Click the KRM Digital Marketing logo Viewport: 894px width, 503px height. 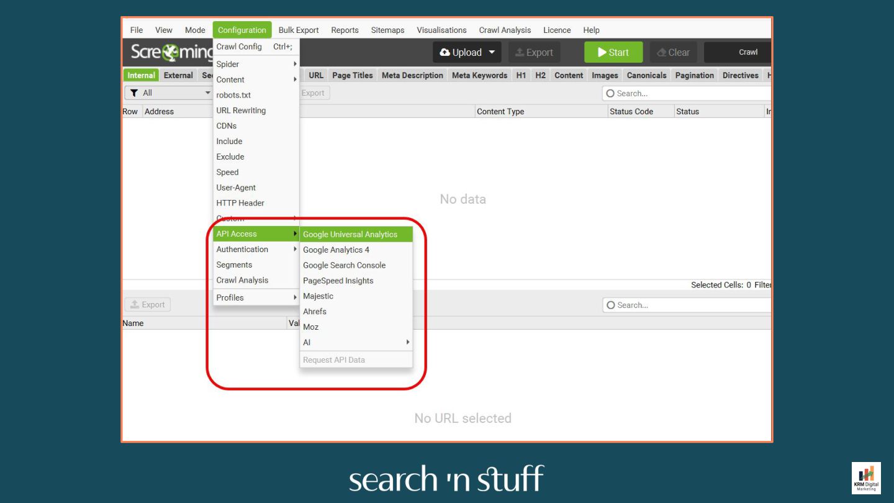pyautogui.click(x=866, y=478)
